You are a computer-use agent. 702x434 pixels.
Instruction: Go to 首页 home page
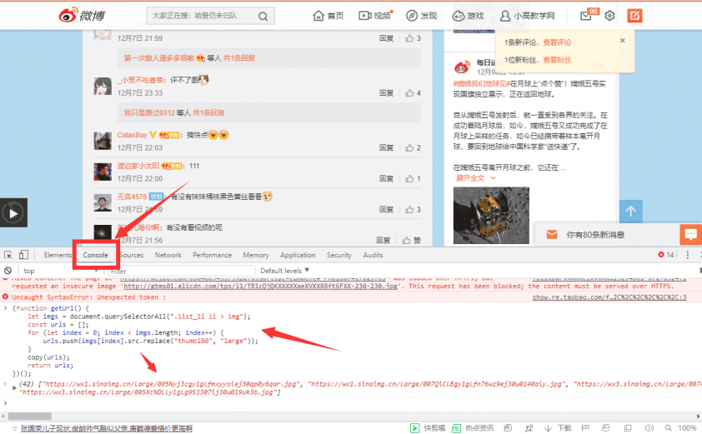pyautogui.click(x=328, y=16)
